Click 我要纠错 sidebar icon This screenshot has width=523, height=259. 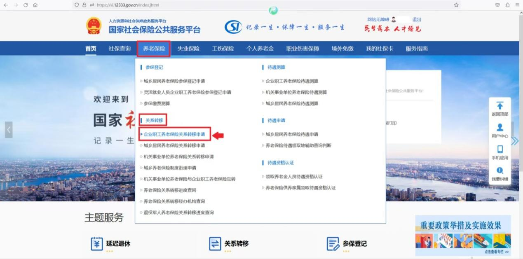click(x=500, y=171)
